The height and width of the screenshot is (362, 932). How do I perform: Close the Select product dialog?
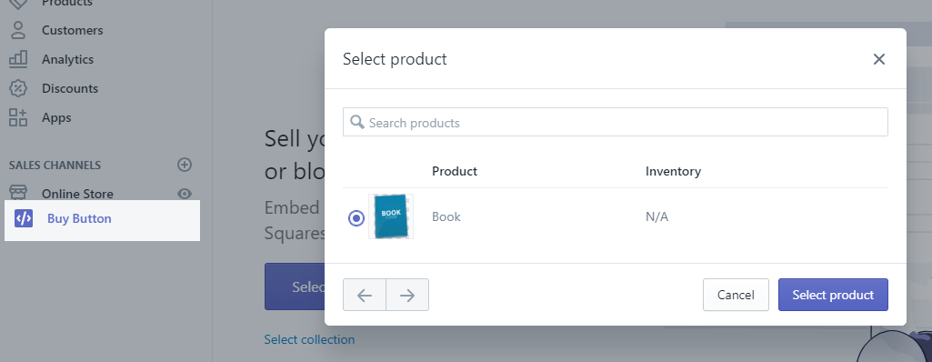click(879, 59)
